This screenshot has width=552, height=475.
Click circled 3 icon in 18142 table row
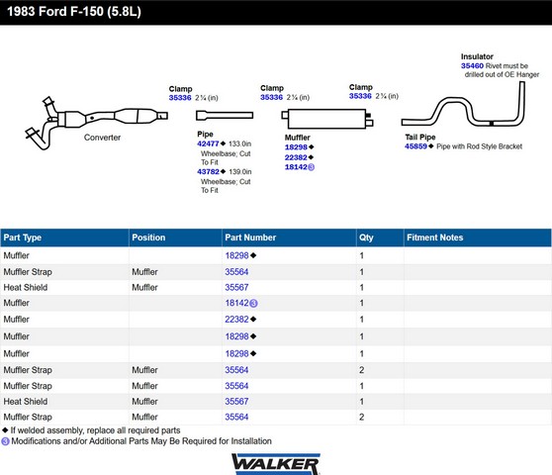point(253,303)
